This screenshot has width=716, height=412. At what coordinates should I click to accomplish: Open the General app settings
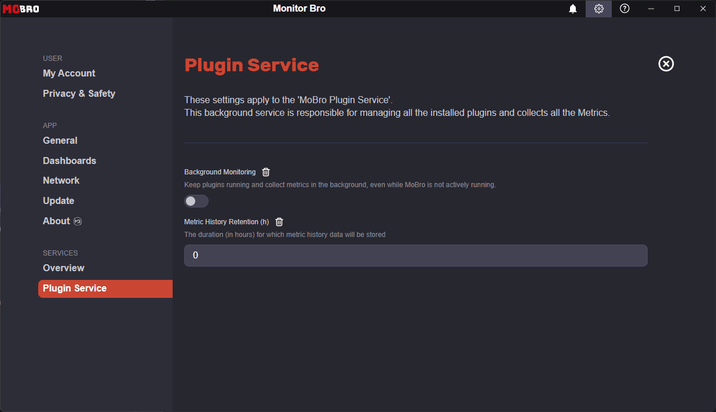click(x=60, y=140)
